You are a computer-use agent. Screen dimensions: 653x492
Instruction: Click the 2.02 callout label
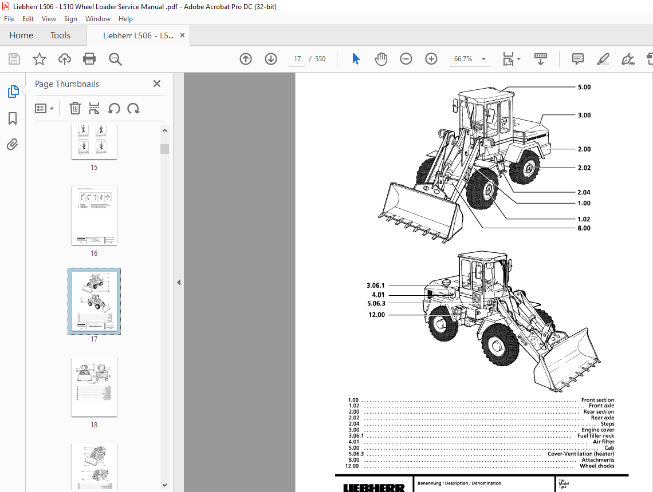pos(584,168)
